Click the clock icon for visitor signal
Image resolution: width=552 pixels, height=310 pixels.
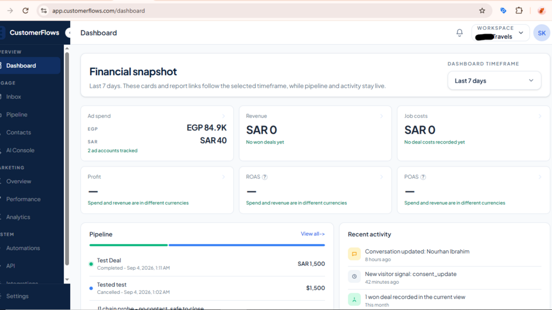point(354,277)
